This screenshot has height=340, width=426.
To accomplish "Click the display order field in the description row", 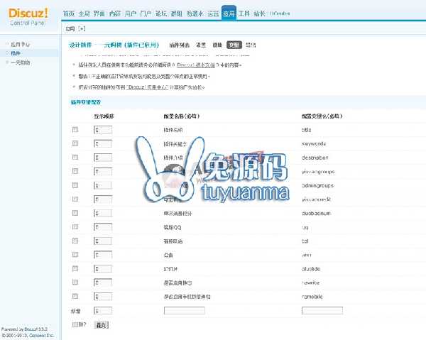I will (103, 158).
